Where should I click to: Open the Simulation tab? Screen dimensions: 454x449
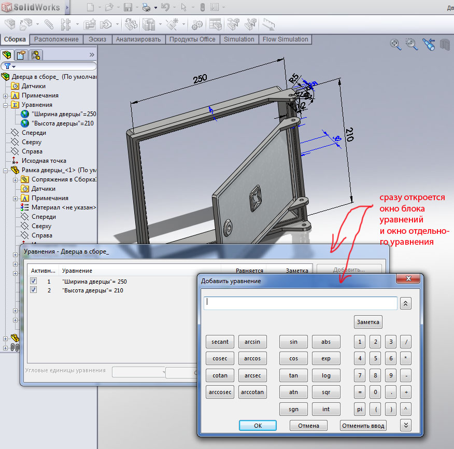click(x=239, y=39)
